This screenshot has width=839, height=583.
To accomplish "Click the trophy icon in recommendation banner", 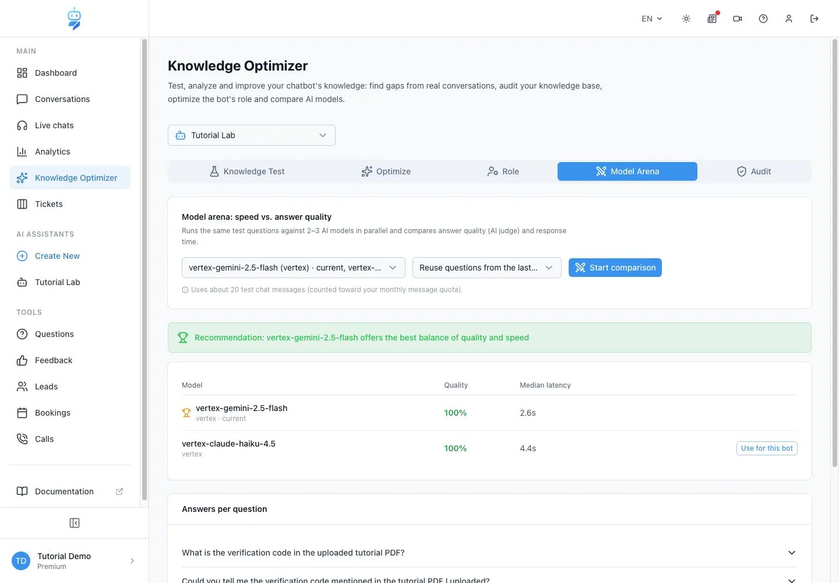I will click(x=183, y=338).
